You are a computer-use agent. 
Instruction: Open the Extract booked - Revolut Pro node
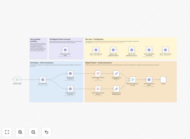point(98,73)
